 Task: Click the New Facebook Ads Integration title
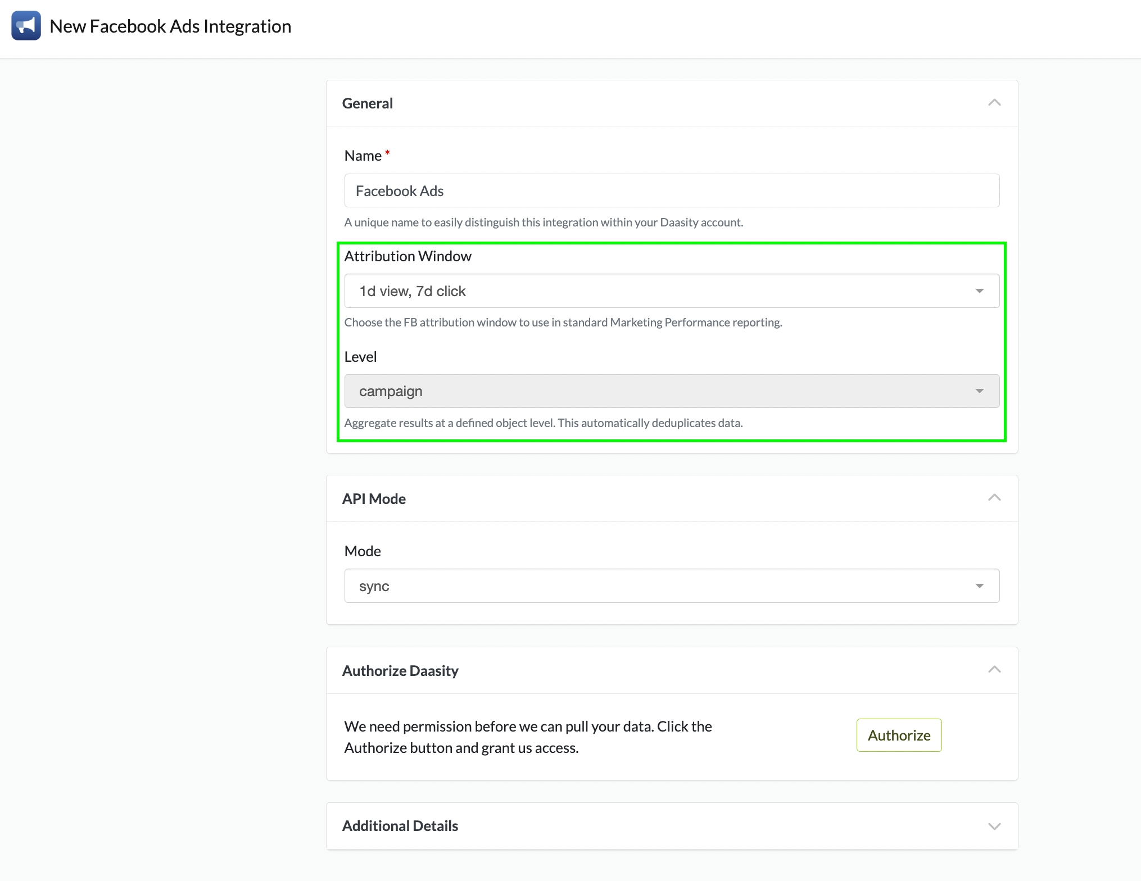point(170,26)
